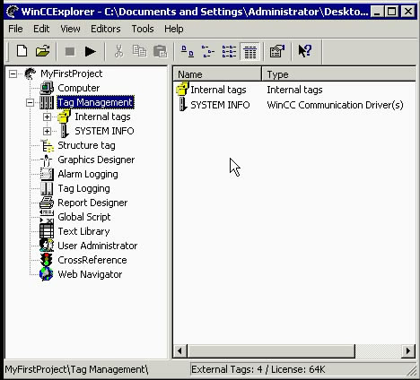The height and width of the screenshot is (380, 420).
Task: Paste with the toolbar clipboard icon
Action: tap(161, 51)
